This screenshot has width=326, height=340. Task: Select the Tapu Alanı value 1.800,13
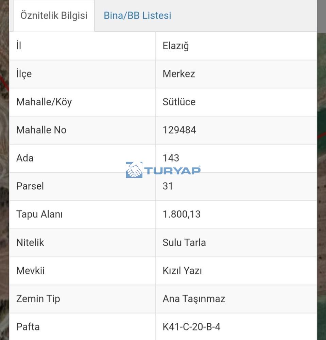(x=182, y=214)
